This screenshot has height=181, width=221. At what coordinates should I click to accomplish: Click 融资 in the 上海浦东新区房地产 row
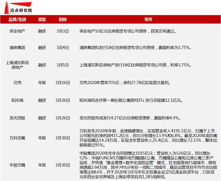(x=42, y=65)
